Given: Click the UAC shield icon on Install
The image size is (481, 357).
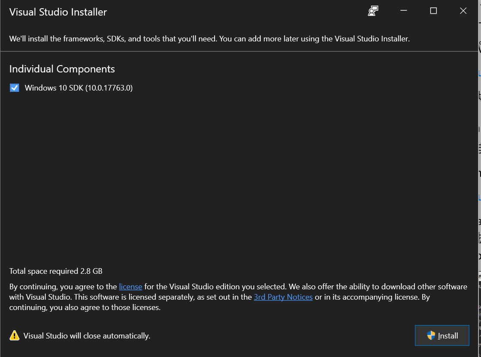Looking at the screenshot, I should pos(431,335).
